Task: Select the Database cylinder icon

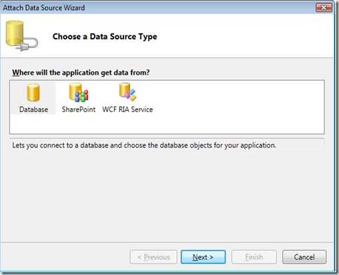Action: 33,93
